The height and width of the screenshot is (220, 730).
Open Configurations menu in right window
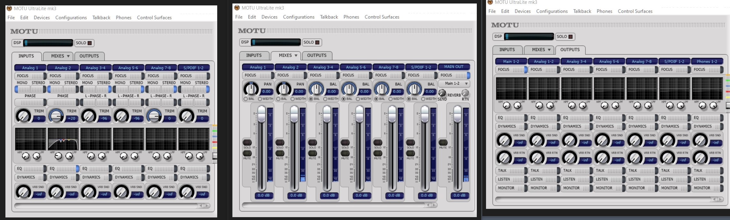(552, 11)
